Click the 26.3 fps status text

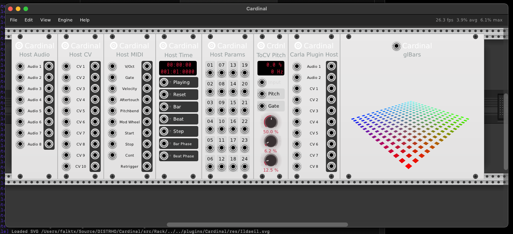pos(445,20)
